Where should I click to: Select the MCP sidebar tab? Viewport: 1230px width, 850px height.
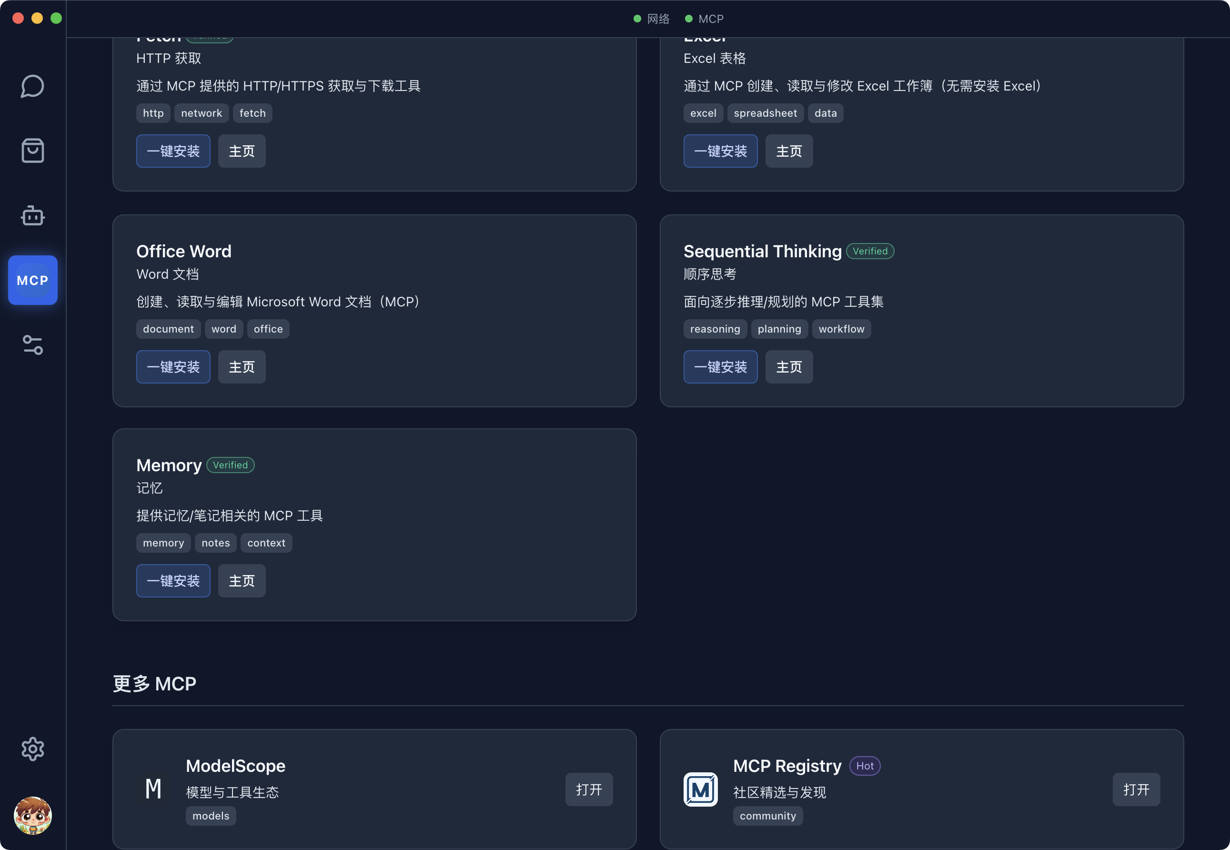click(32, 280)
